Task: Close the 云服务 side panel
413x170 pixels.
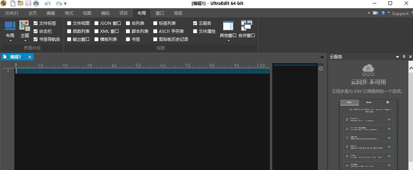Action: (x=410, y=57)
